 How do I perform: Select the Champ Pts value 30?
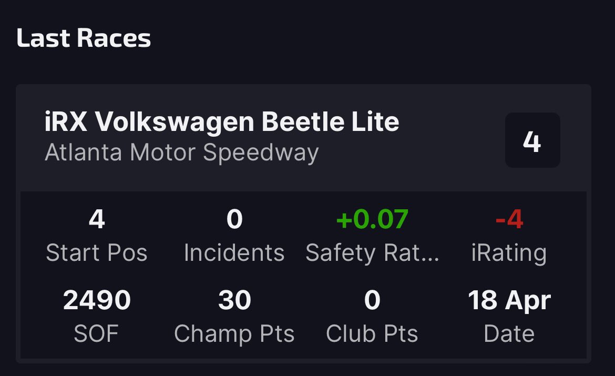(x=234, y=300)
